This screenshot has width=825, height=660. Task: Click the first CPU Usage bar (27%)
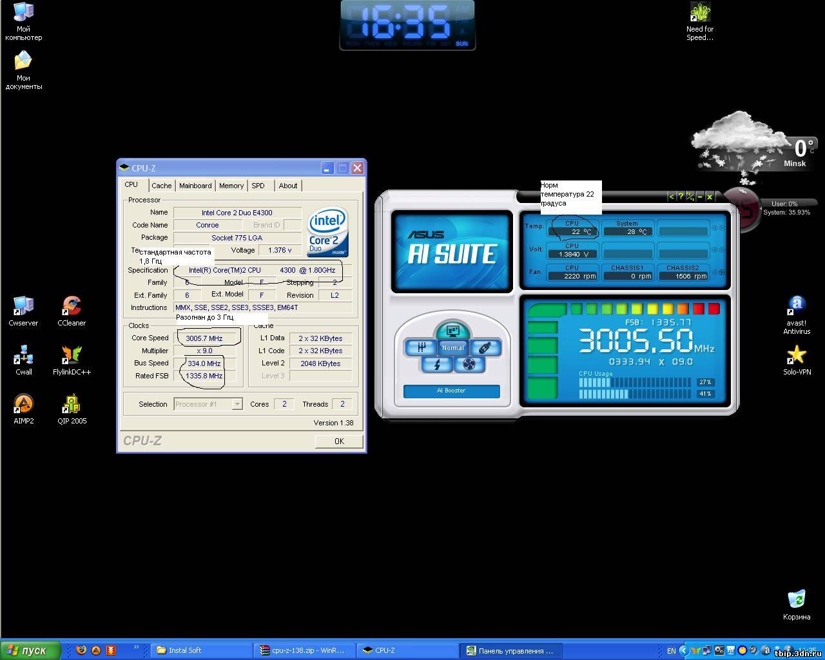point(636,382)
